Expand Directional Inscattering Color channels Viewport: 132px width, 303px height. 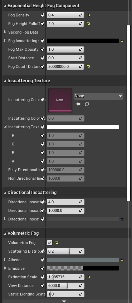pyautogui.click(x=5, y=219)
